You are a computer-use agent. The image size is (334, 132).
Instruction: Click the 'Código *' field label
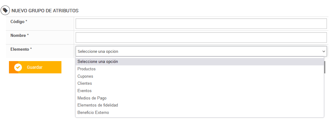pyautogui.click(x=19, y=21)
